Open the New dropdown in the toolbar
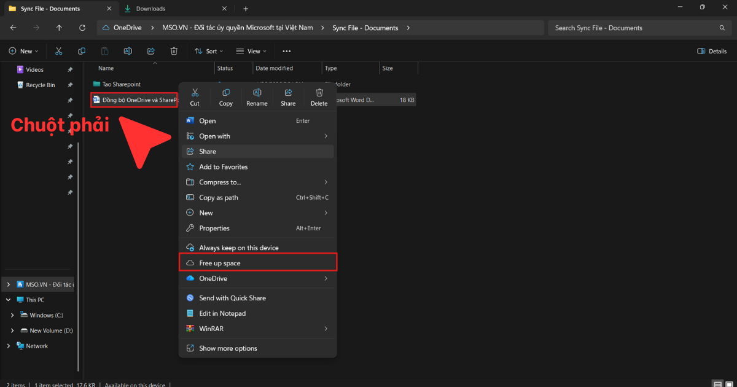This screenshot has width=737, height=387. point(24,51)
